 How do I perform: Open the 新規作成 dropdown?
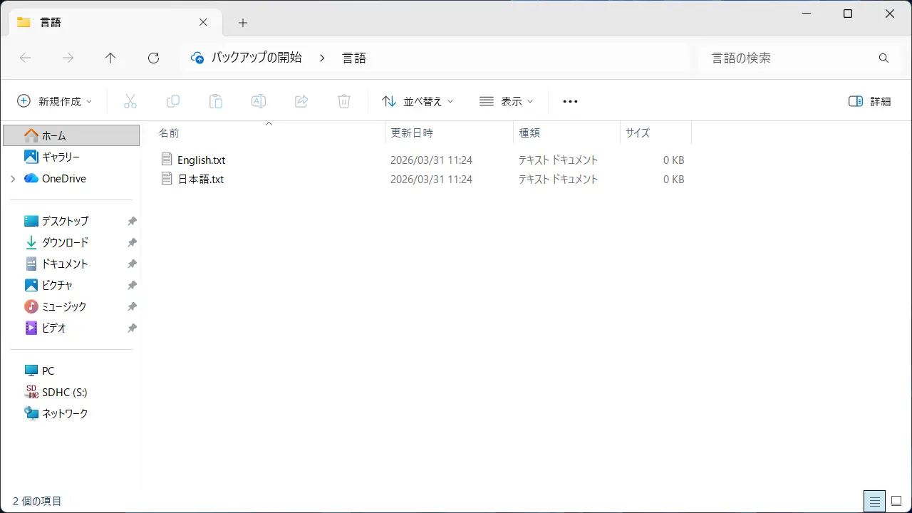point(55,101)
